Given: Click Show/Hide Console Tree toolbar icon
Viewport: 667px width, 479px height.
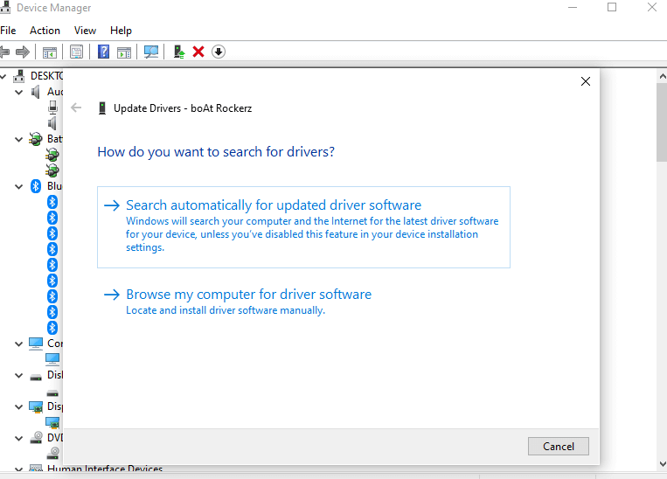Looking at the screenshot, I should [x=49, y=52].
